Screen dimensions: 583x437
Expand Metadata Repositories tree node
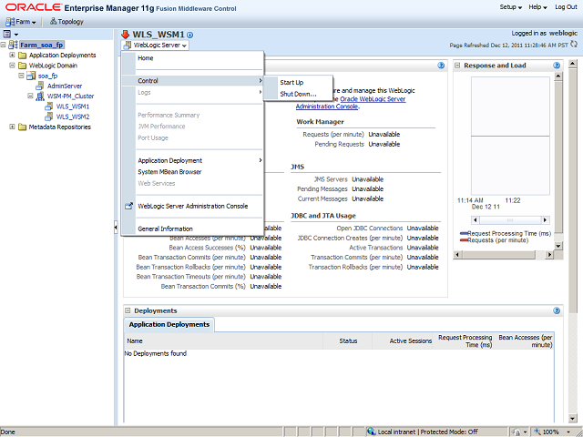click(x=13, y=127)
